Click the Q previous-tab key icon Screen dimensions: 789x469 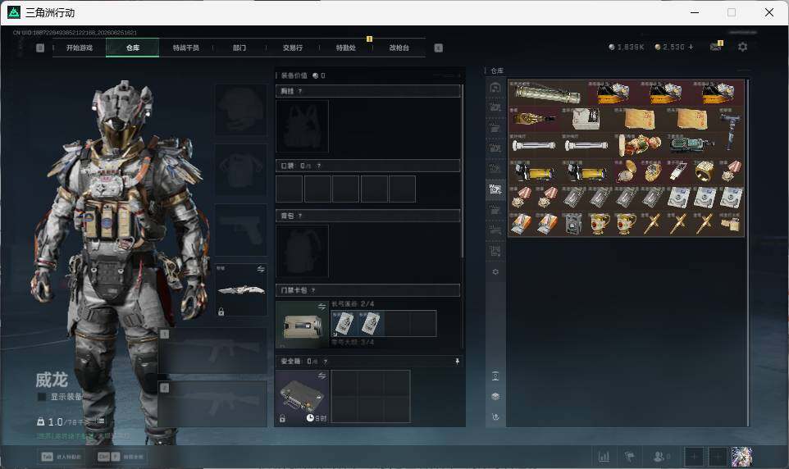(x=40, y=48)
